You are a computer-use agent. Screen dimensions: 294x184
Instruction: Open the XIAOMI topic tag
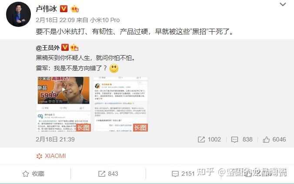51,156
